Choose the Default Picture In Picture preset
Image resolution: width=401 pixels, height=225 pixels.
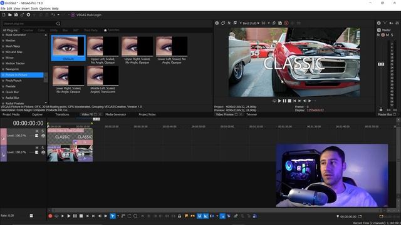[x=68, y=48]
